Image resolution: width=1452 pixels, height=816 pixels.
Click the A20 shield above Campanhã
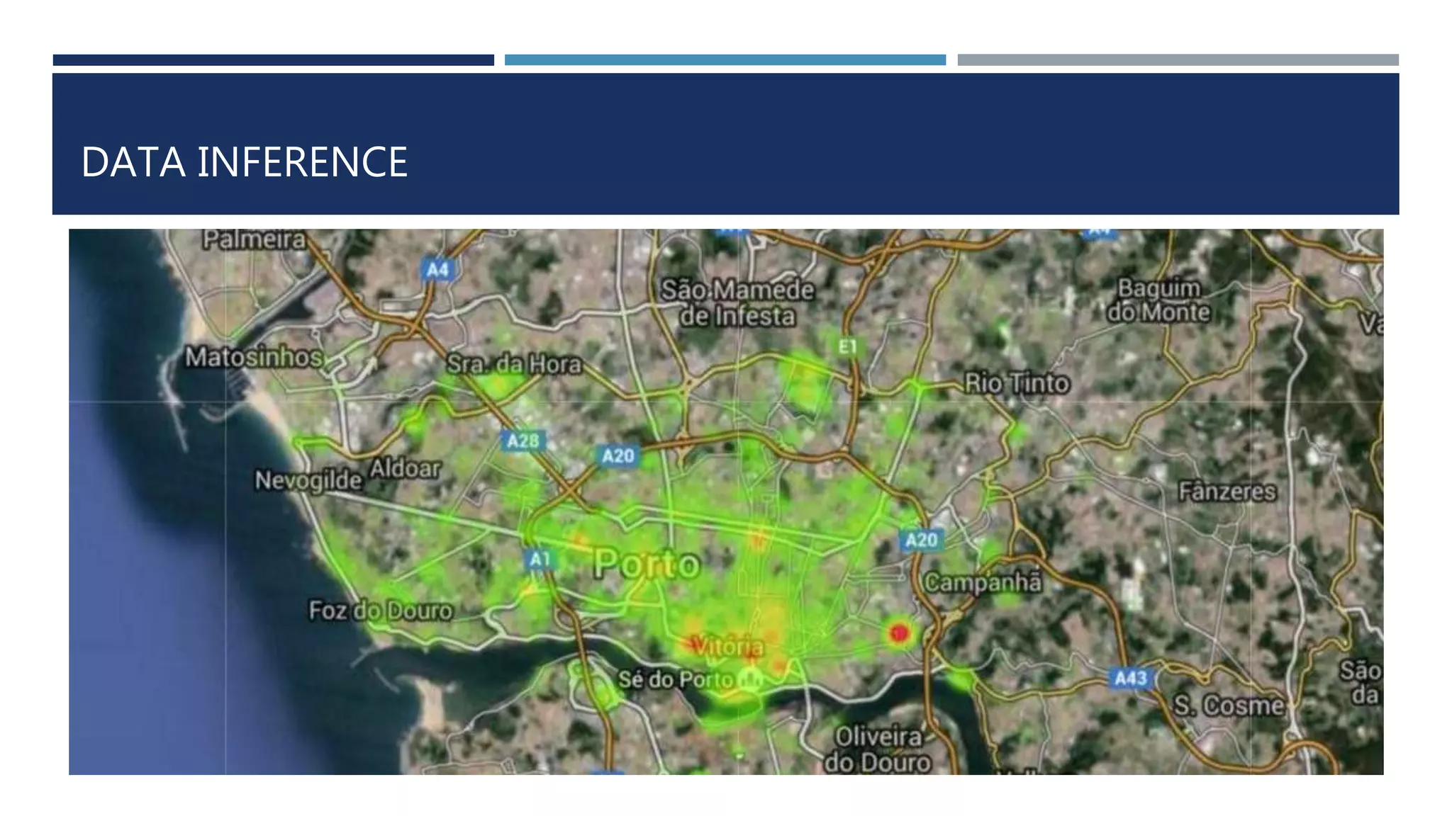coord(921,540)
